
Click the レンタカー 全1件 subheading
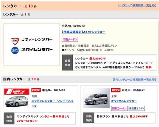click(17, 14)
